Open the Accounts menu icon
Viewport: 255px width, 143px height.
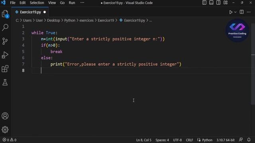[5, 116]
